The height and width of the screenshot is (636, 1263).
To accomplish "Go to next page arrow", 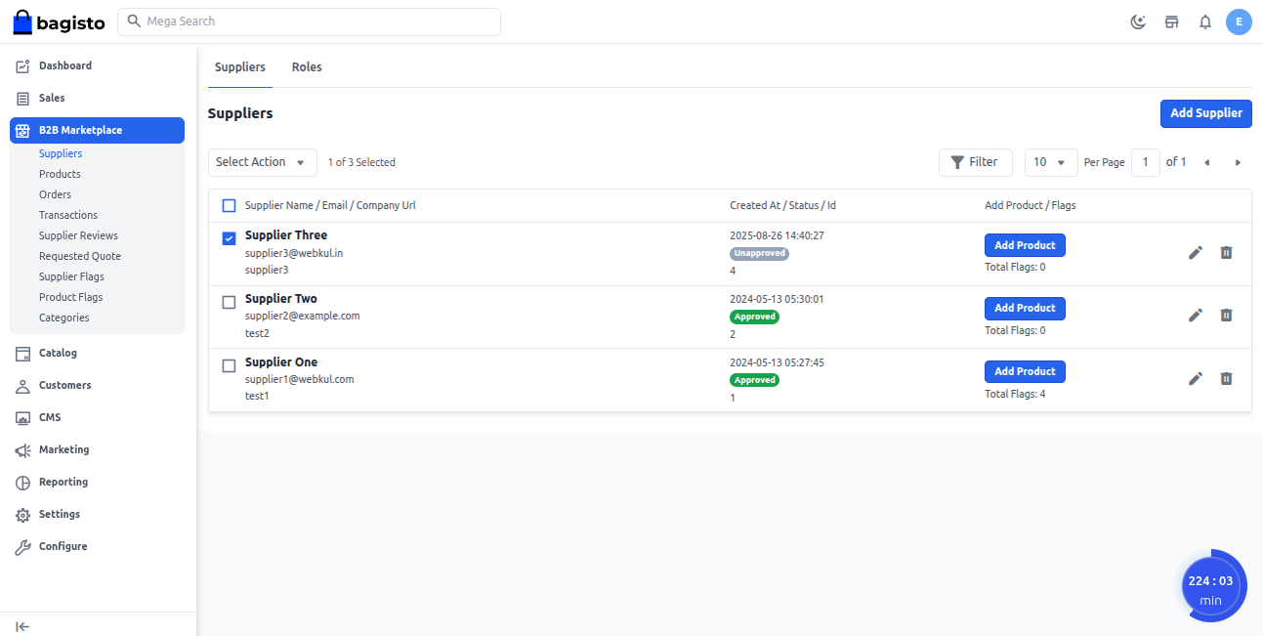I will pyautogui.click(x=1238, y=162).
